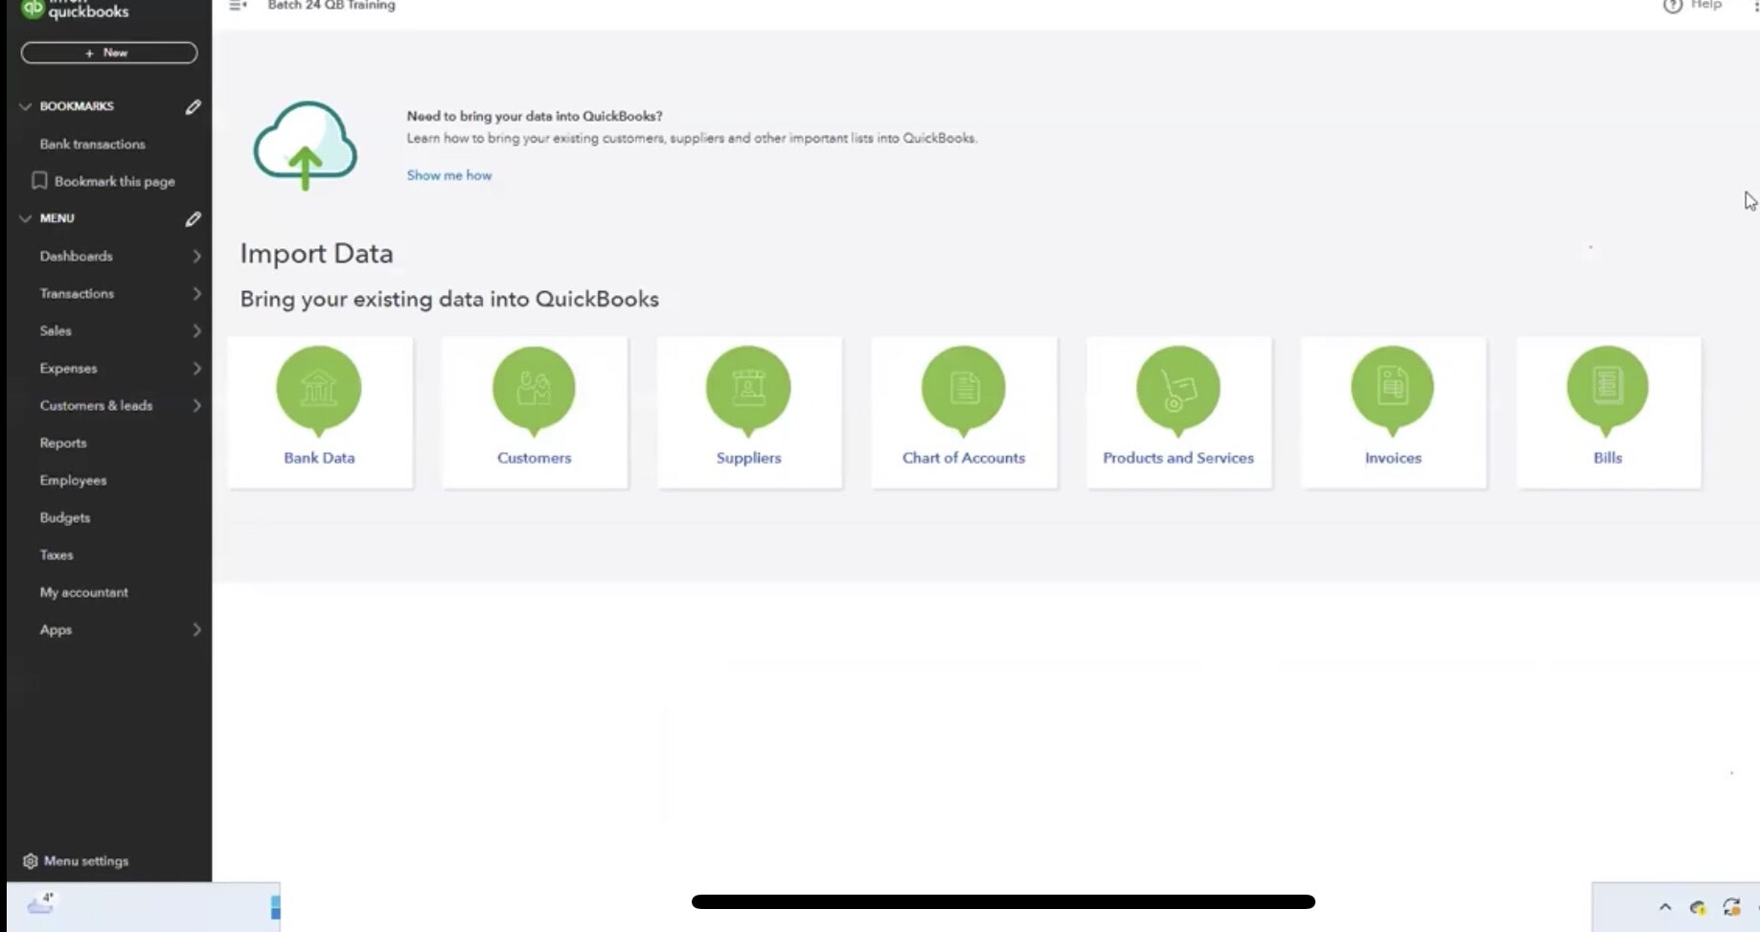This screenshot has width=1760, height=932.
Task: Expand the Transactions submenu arrow
Action: tap(196, 294)
